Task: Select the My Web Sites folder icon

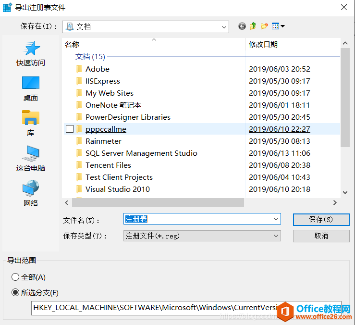Action: coord(79,93)
